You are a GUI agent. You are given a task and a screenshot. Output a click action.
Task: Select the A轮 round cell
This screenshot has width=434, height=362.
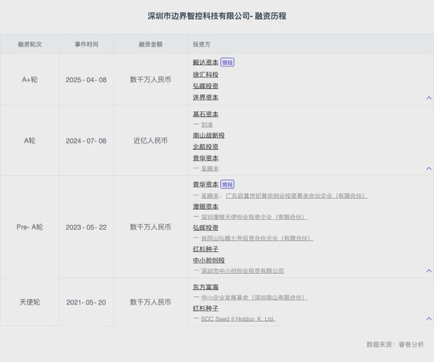pos(30,141)
